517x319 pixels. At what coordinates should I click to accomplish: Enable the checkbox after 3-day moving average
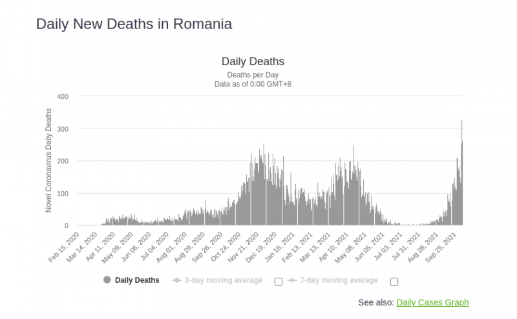tap(279, 282)
